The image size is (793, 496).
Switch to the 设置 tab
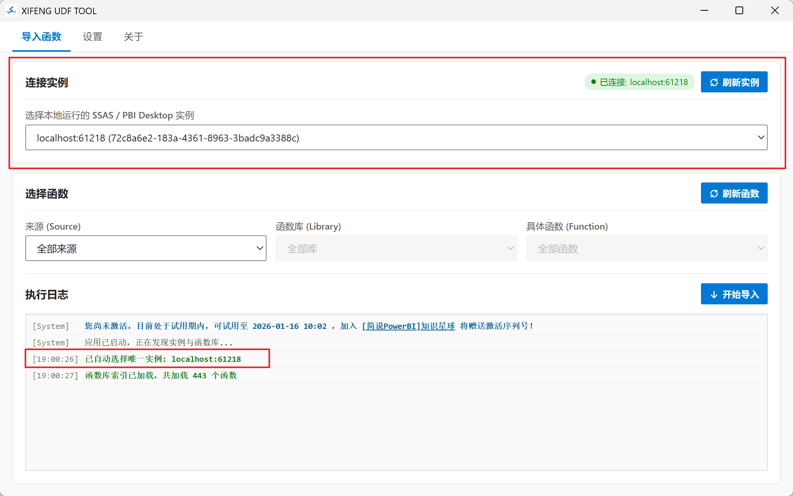point(92,37)
